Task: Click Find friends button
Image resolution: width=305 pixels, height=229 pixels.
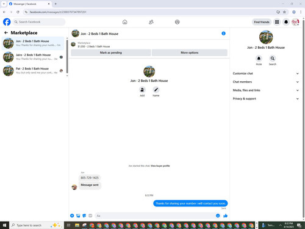Action: (x=262, y=22)
